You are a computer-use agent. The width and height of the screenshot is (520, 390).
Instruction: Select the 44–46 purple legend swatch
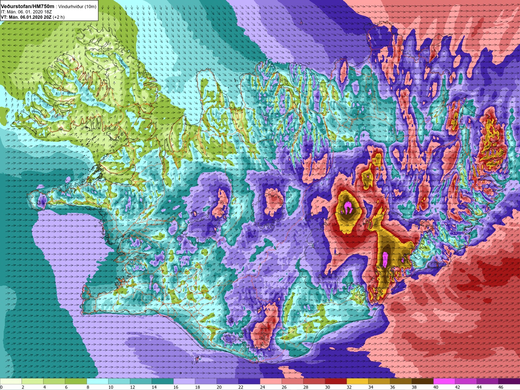coord(487,381)
